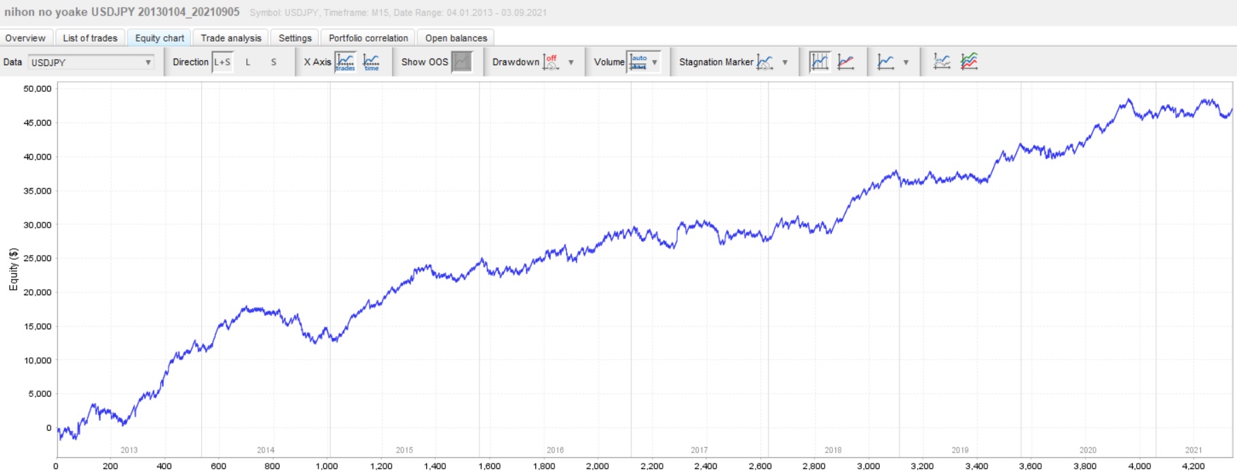Click the 50,000 equity axis label
This screenshot has height=471, width=1237.
point(38,89)
